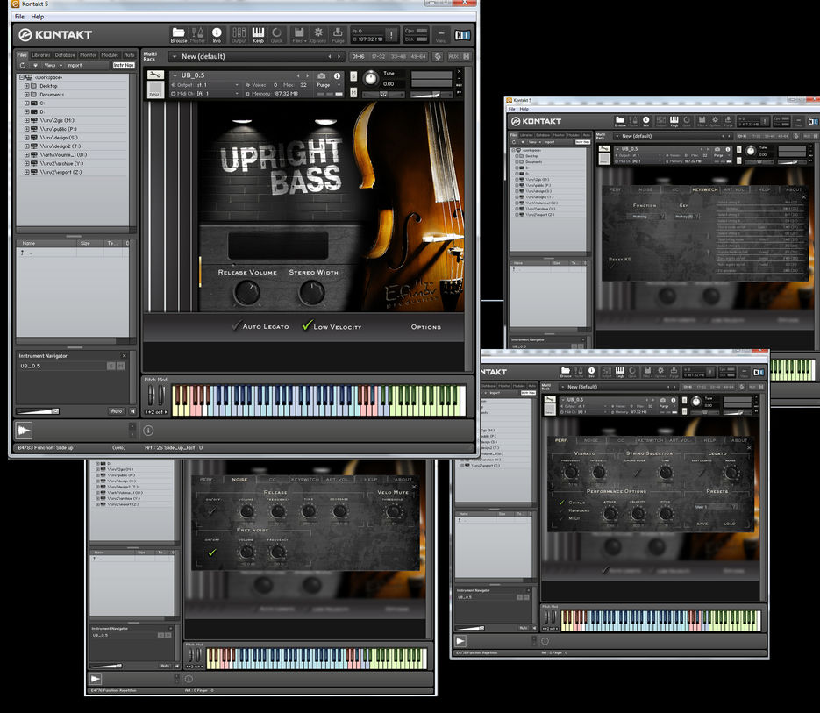Click Purge icon in largest window toolbar
The width and height of the screenshot is (820, 713).
click(338, 34)
